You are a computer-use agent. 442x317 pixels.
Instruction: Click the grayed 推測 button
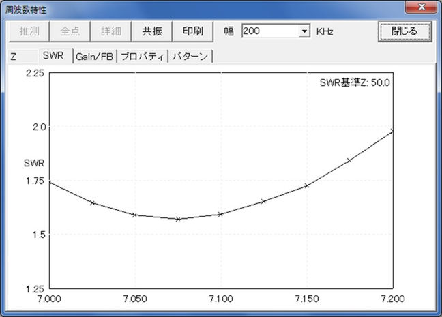(x=29, y=31)
